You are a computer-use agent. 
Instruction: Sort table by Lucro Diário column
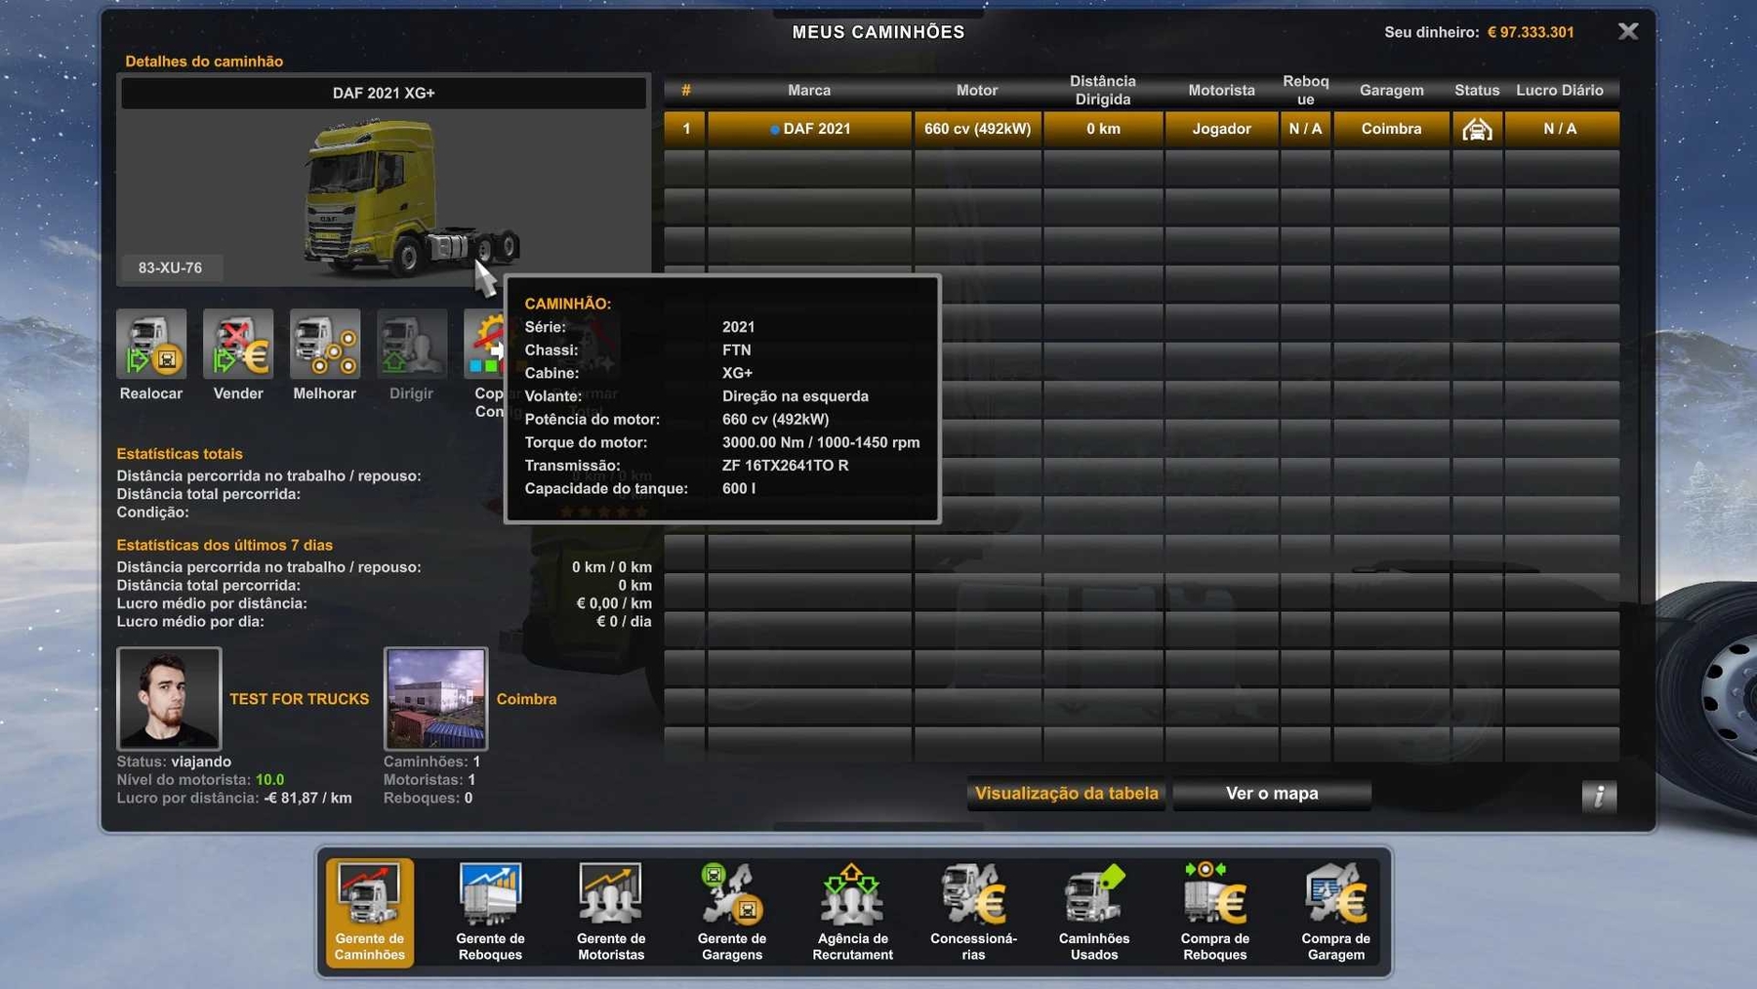click(x=1559, y=90)
